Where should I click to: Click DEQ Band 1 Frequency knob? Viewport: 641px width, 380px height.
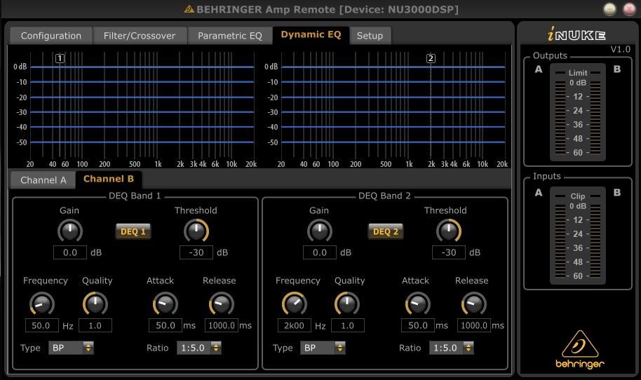(x=41, y=304)
